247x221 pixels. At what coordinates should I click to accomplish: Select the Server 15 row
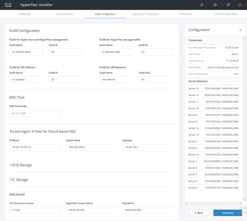point(213,135)
